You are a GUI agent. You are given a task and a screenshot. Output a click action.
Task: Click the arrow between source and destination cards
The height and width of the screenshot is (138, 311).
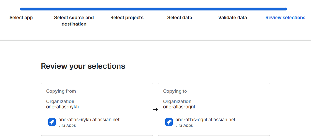(x=155, y=109)
